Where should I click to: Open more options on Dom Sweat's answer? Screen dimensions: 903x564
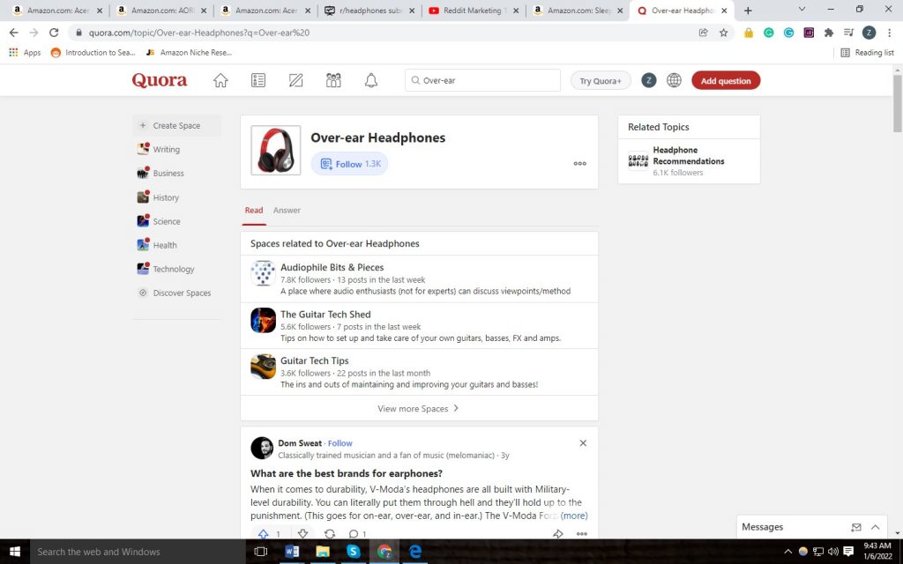pos(582,533)
